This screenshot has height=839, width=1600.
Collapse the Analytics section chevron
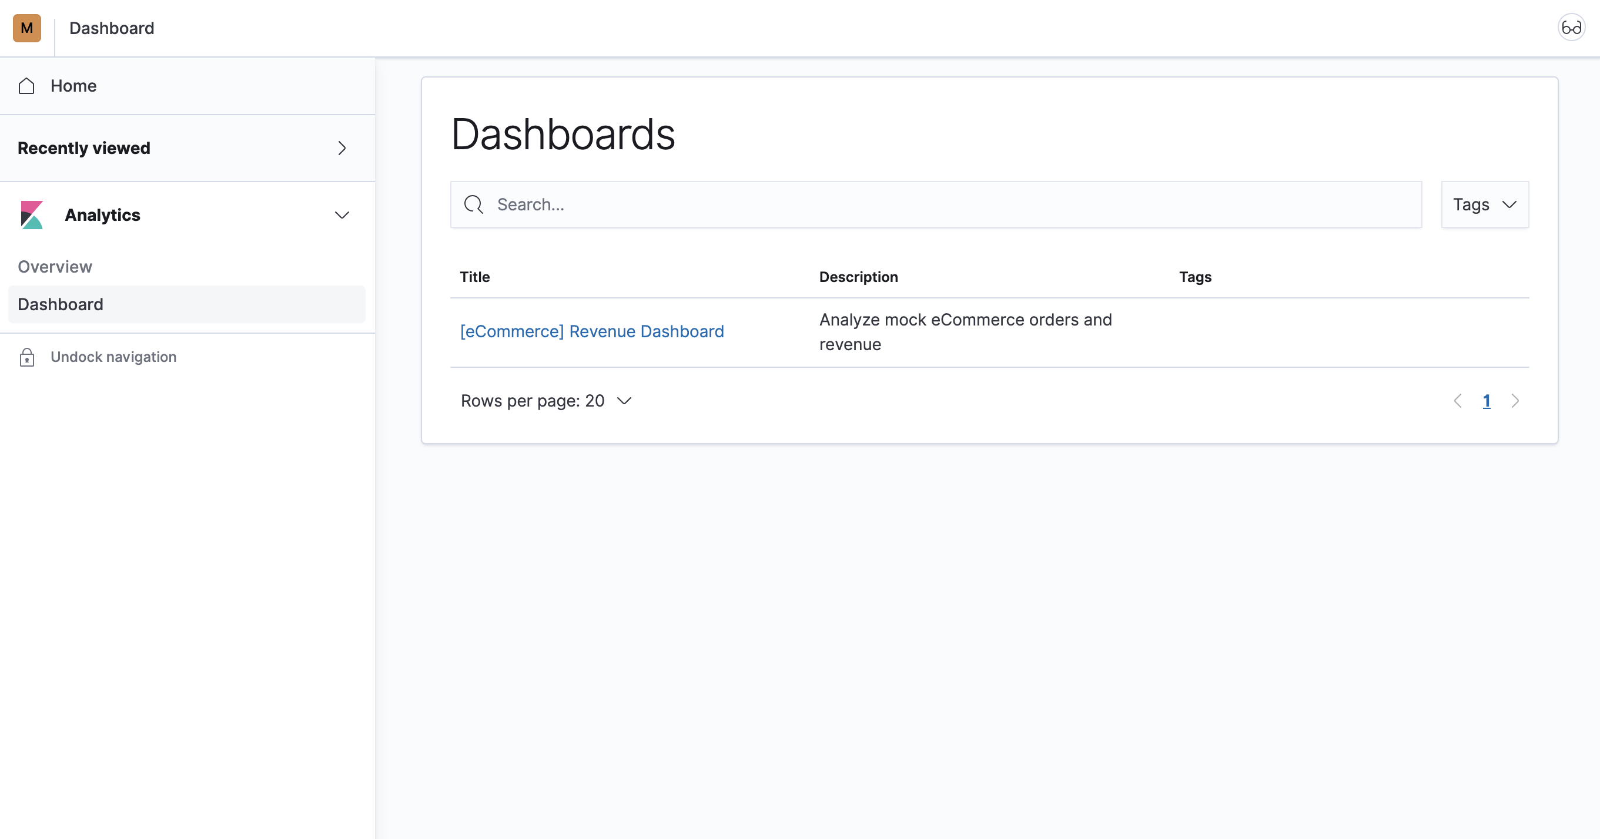click(341, 216)
